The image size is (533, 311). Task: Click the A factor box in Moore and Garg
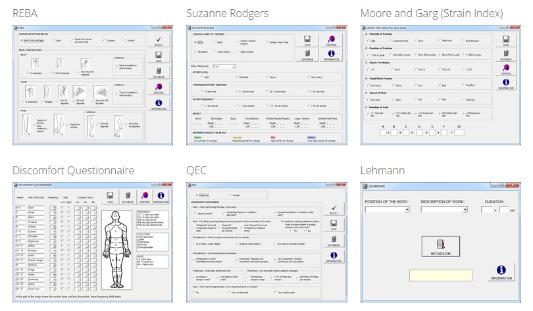383,132
